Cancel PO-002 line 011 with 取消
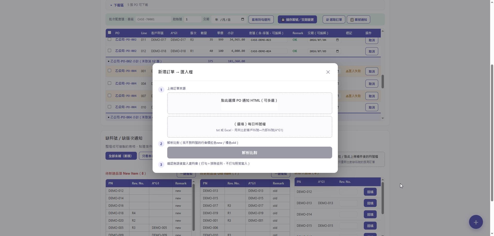The image size is (494, 236). [x=372, y=40]
